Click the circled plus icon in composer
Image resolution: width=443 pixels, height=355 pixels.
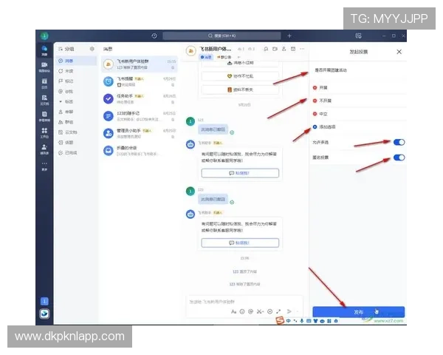click(x=269, y=311)
